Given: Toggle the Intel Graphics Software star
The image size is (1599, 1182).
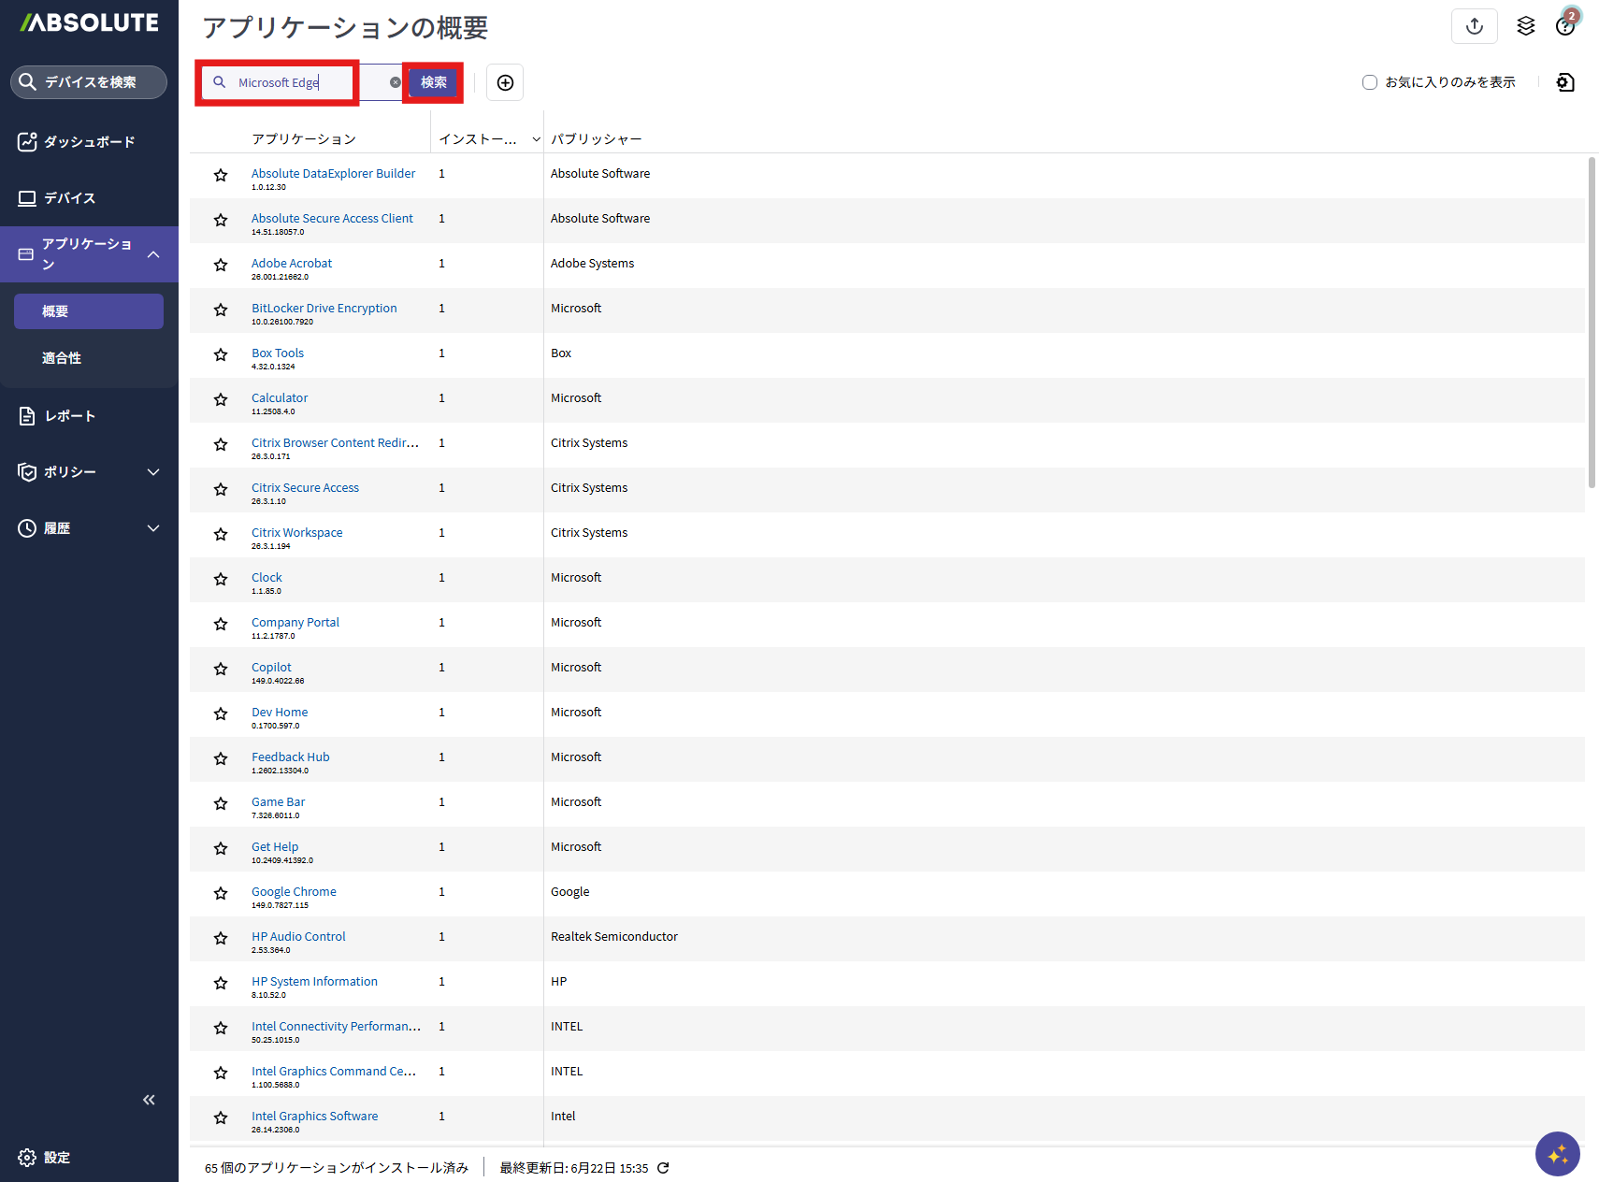Looking at the screenshot, I should pos(221,1117).
